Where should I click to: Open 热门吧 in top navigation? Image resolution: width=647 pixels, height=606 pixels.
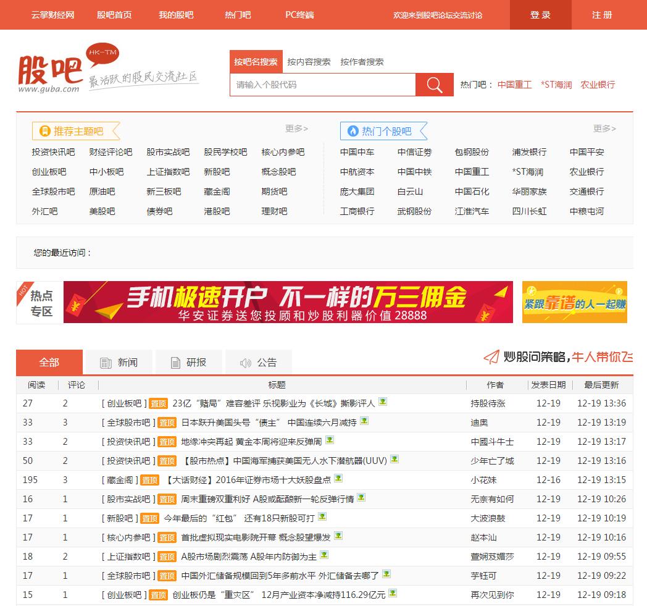point(238,15)
